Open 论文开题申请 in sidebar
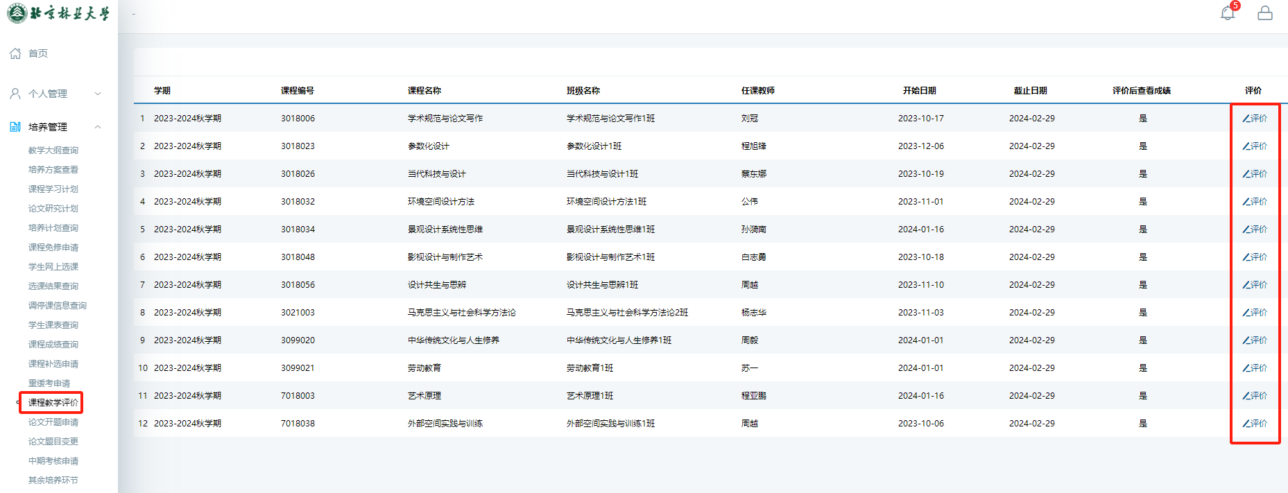Image resolution: width=1288 pixels, height=493 pixels. pyautogui.click(x=53, y=422)
